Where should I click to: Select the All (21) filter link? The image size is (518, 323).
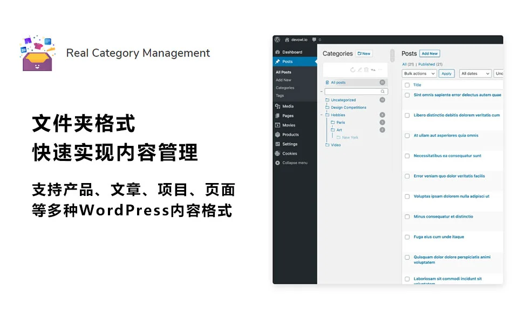coord(408,64)
